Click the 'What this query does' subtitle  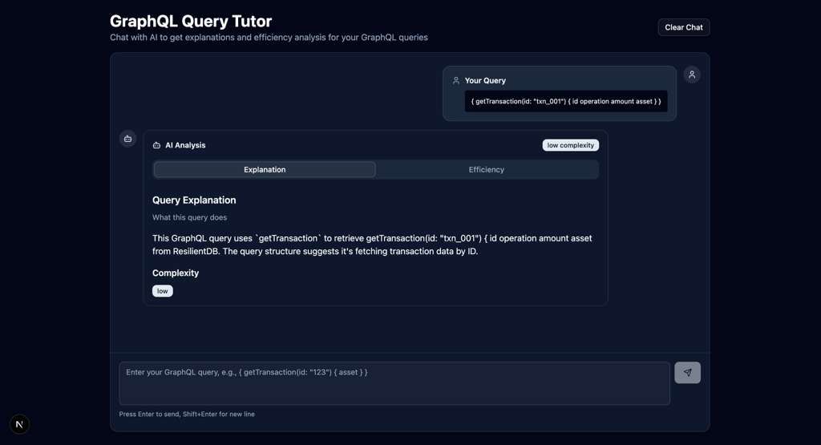(x=189, y=217)
